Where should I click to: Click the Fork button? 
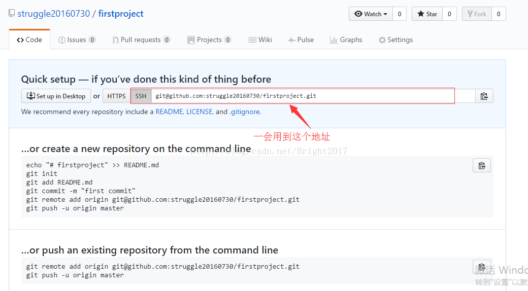pos(477,14)
